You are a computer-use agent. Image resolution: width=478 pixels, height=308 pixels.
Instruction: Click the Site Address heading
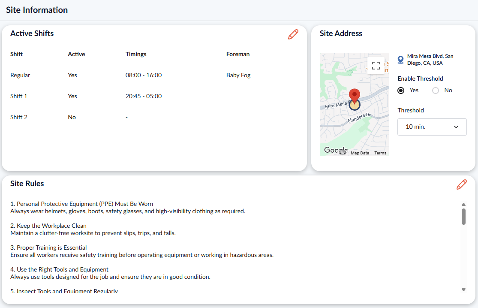tap(341, 33)
